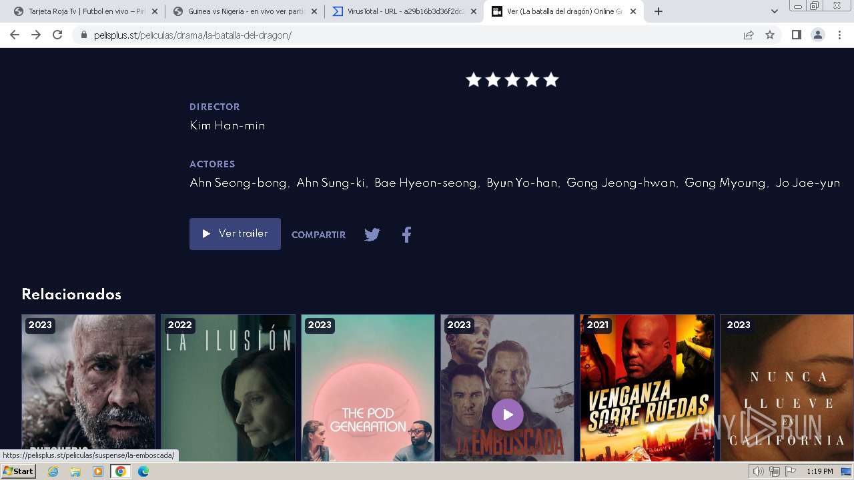Open actor Gong Jeong-hwan page
The width and height of the screenshot is (854, 480).
pos(620,183)
